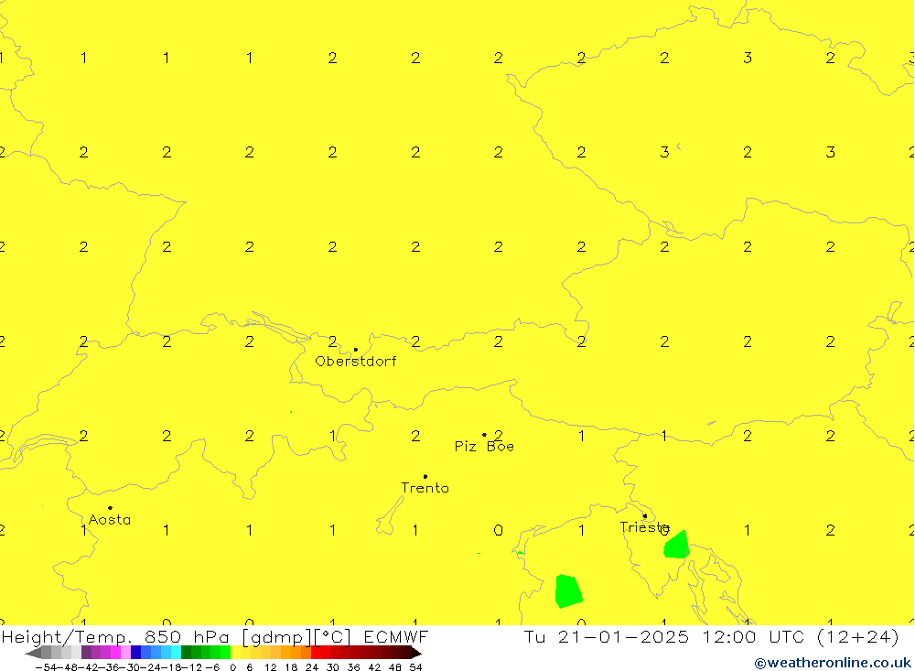This screenshot has height=671, width=915.
Task: Click the ECMWF model name in title
Action: (x=395, y=637)
